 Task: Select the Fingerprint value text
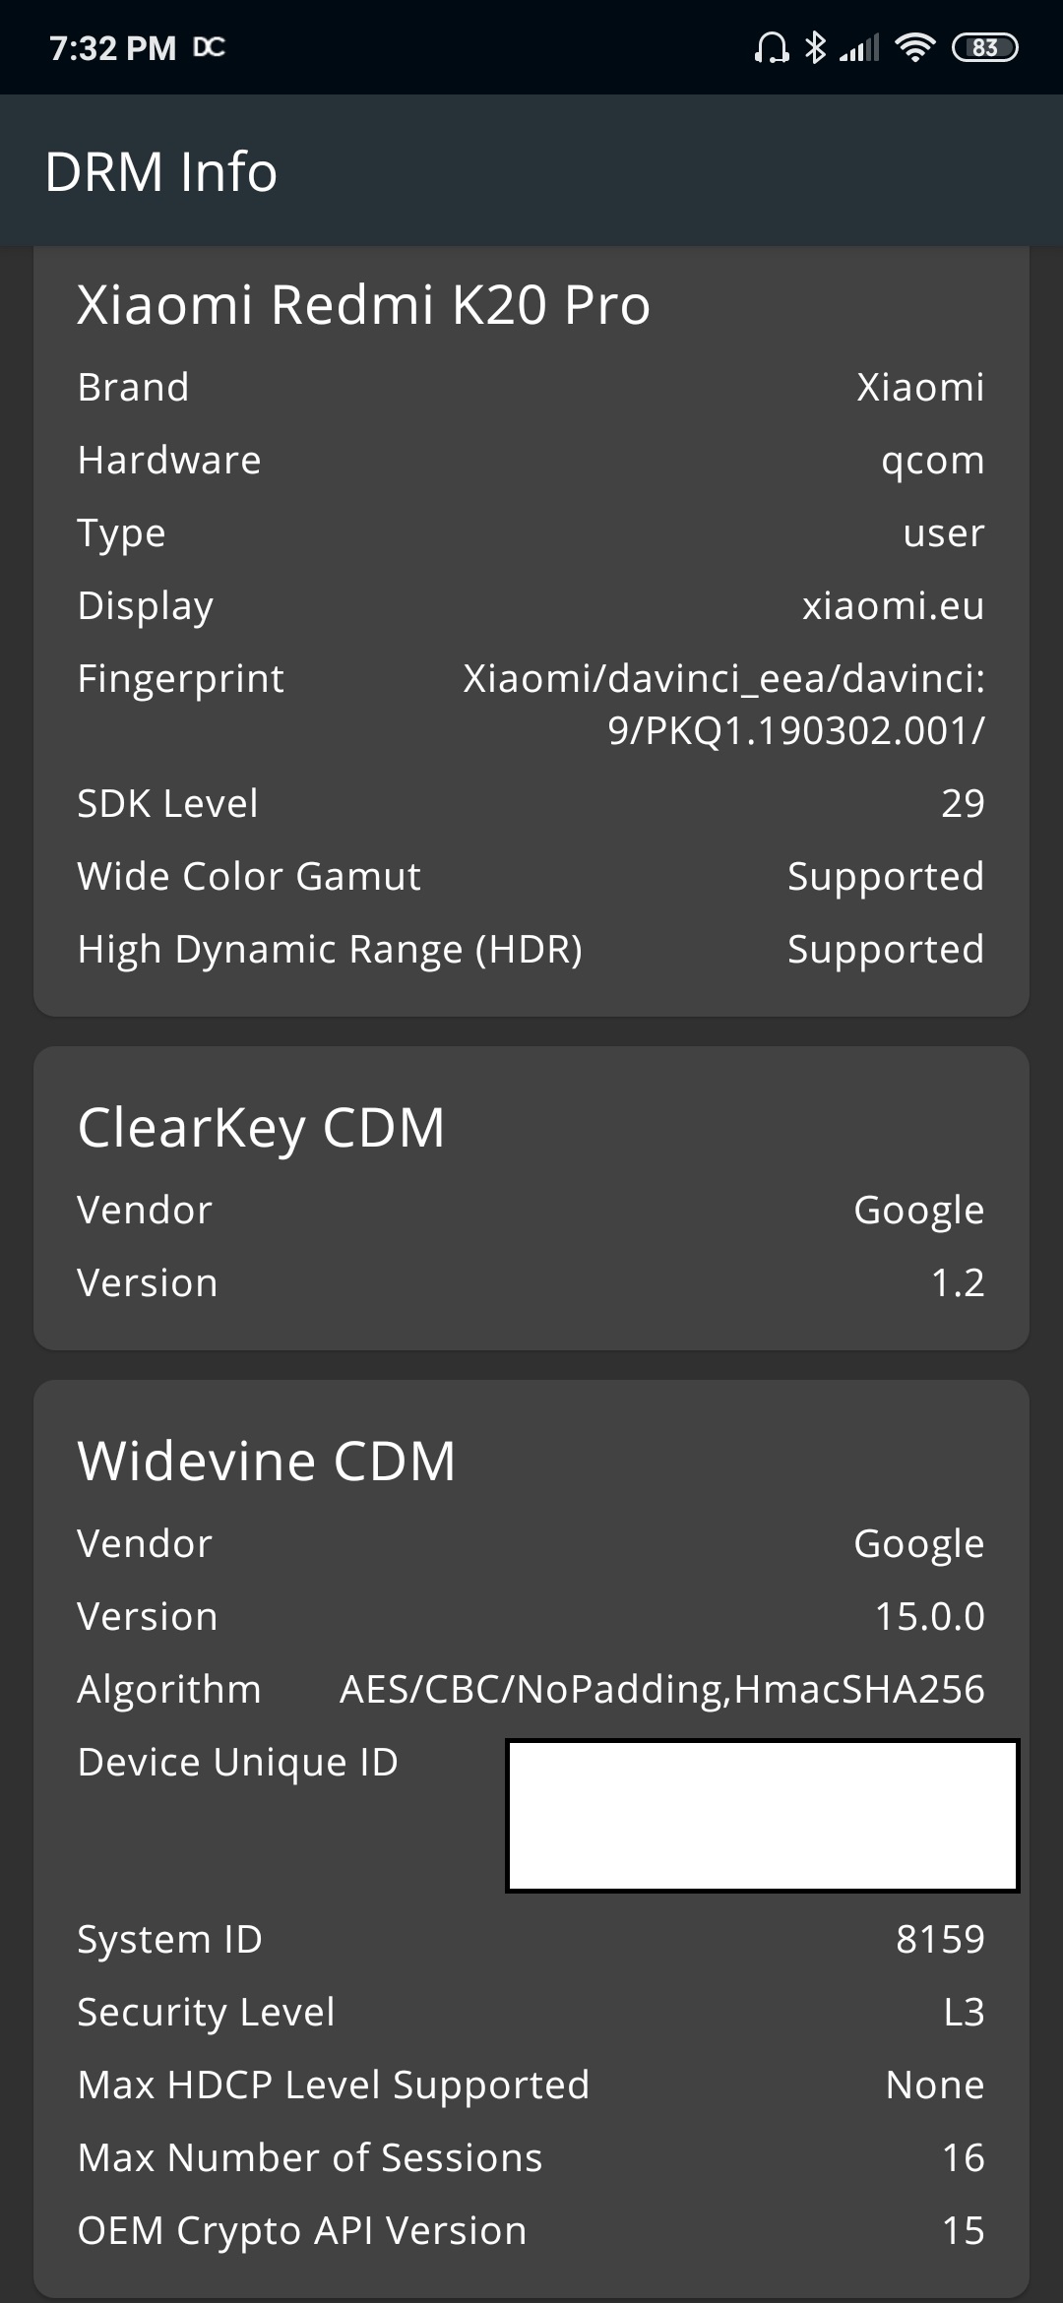click(x=724, y=704)
